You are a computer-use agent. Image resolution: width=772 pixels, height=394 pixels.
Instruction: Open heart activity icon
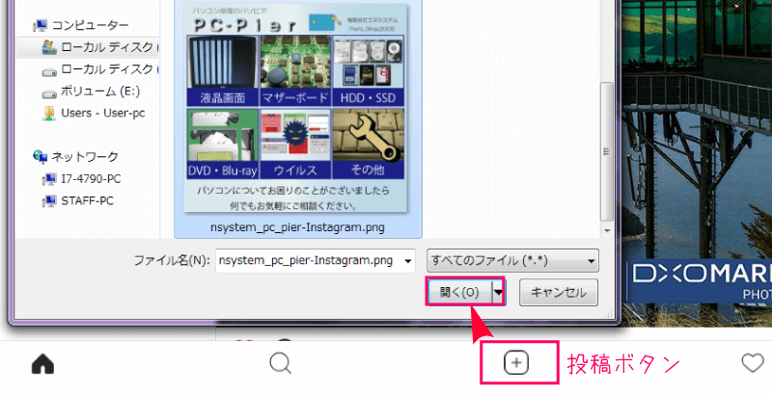tap(753, 363)
